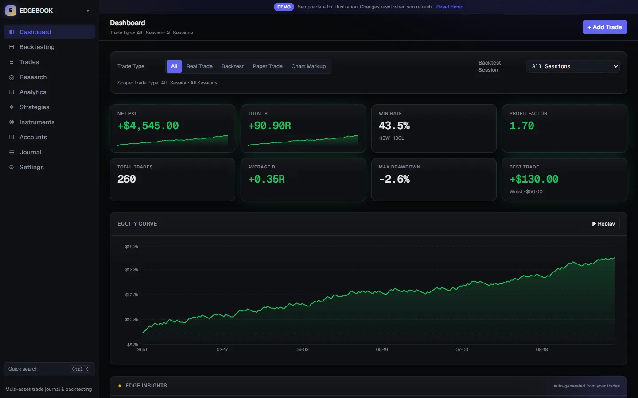638x398 pixels.
Task: Replay the equity curve
Action: (603, 224)
